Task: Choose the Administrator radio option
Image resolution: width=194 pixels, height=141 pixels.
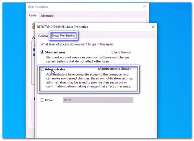Action: (42, 69)
